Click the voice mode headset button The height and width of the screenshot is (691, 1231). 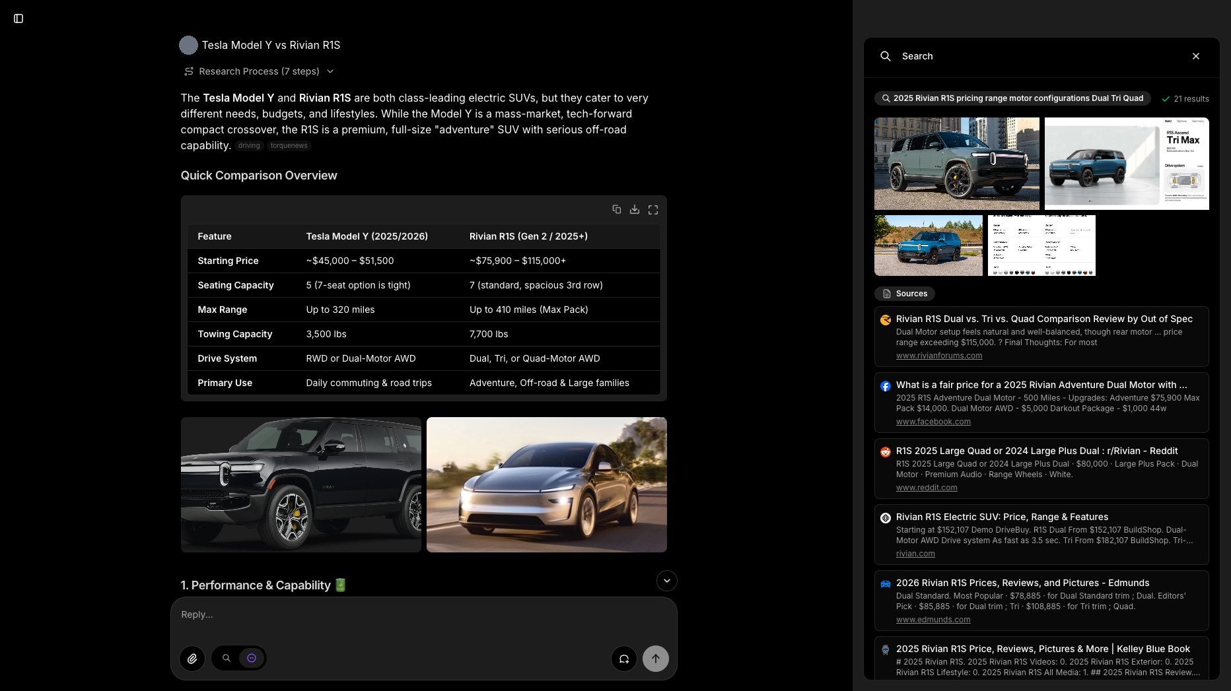(624, 658)
